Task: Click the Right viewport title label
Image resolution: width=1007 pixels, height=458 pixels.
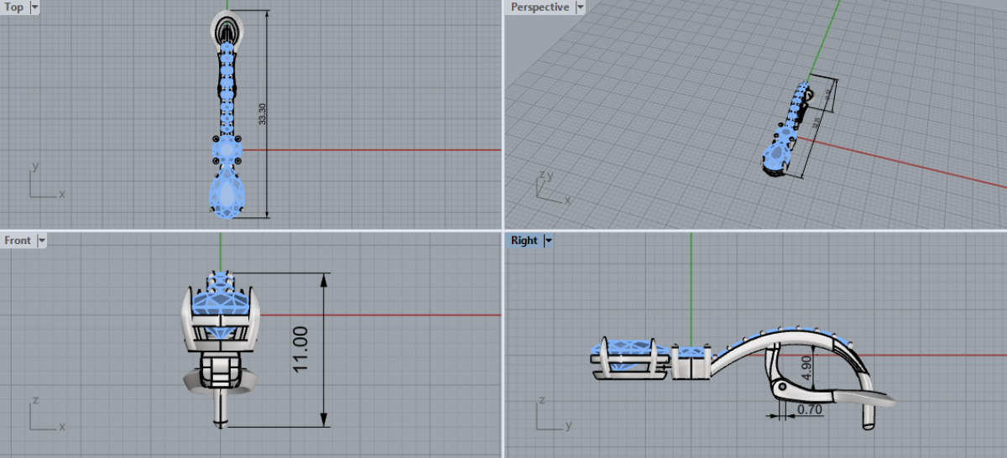Action: tap(524, 241)
